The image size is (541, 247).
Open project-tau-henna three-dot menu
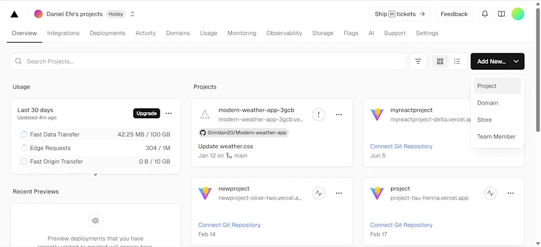(511, 193)
